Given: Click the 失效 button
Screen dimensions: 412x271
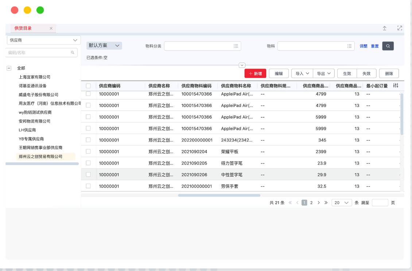Looking at the screenshot, I should coord(366,74).
